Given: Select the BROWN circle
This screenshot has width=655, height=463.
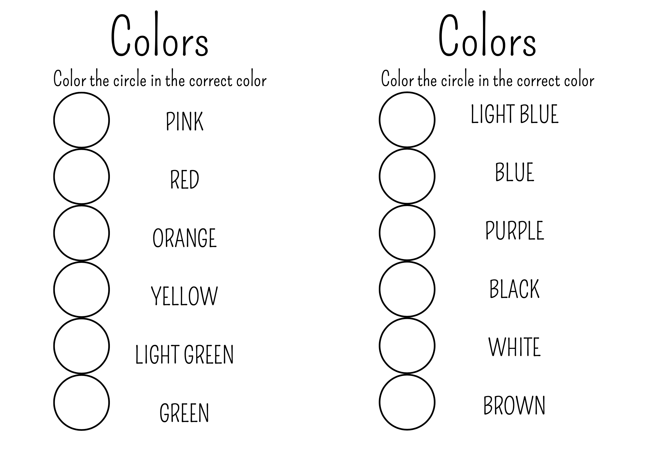Looking at the screenshot, I should click(x=407, y=402).
